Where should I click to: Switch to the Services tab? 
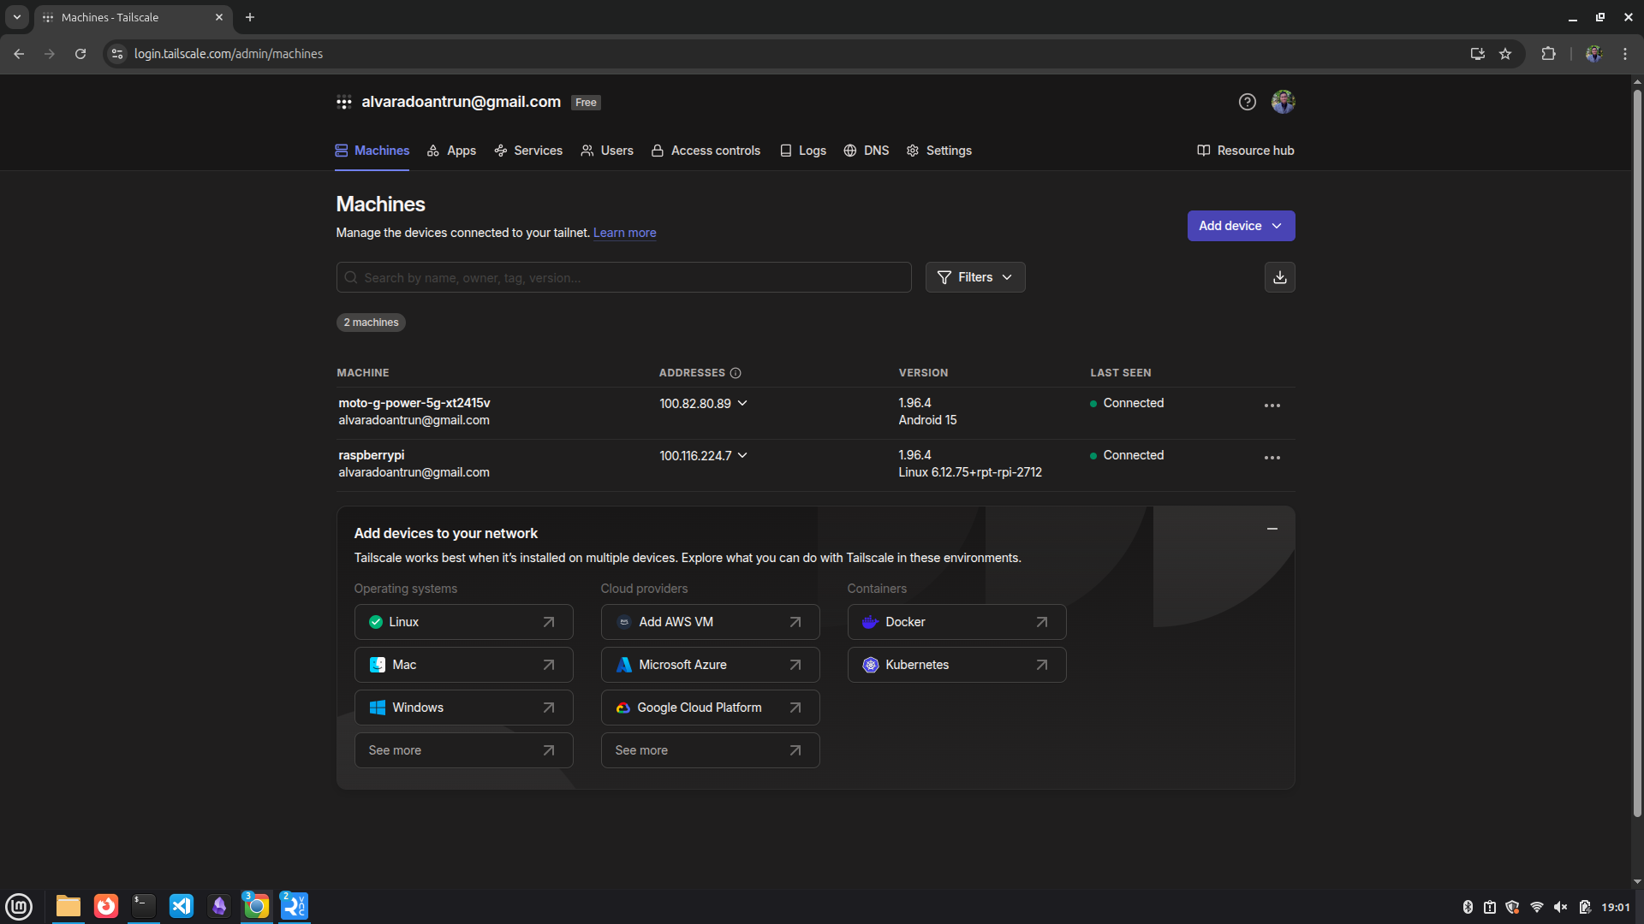[528, 151]
